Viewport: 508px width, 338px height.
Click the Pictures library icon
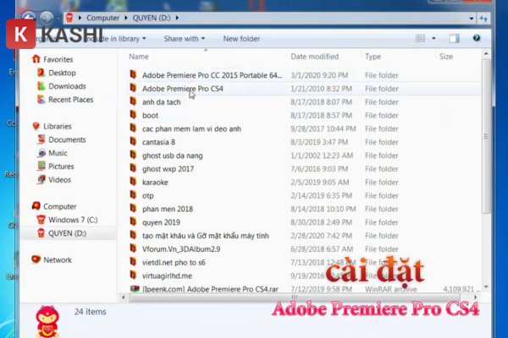coord(41,166)
